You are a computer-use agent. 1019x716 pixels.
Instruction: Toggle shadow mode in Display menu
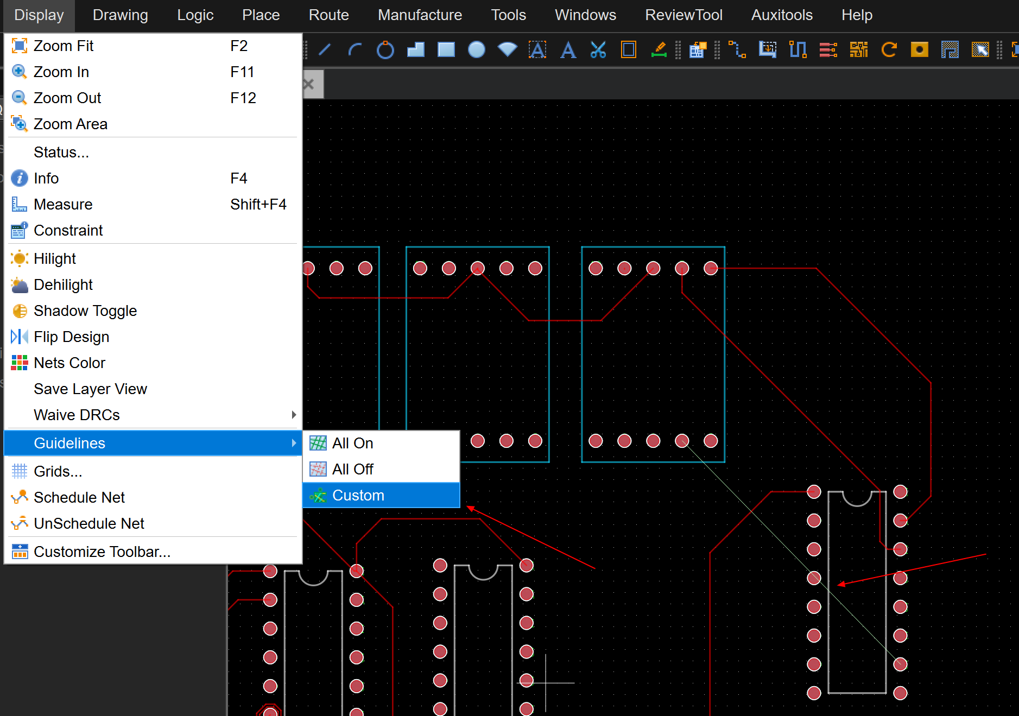tap(85, 311)
